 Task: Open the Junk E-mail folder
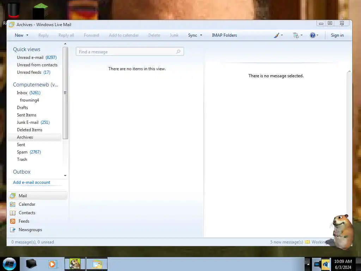pyautogui.click(x=33, y=122)
